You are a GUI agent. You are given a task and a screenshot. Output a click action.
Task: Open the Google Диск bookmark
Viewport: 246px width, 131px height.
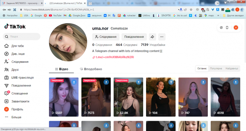[x=77, y=15]
